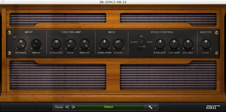Click the Master Level knob
The image size is (226, 112).
pyautogui.click(x=206, y=44)
